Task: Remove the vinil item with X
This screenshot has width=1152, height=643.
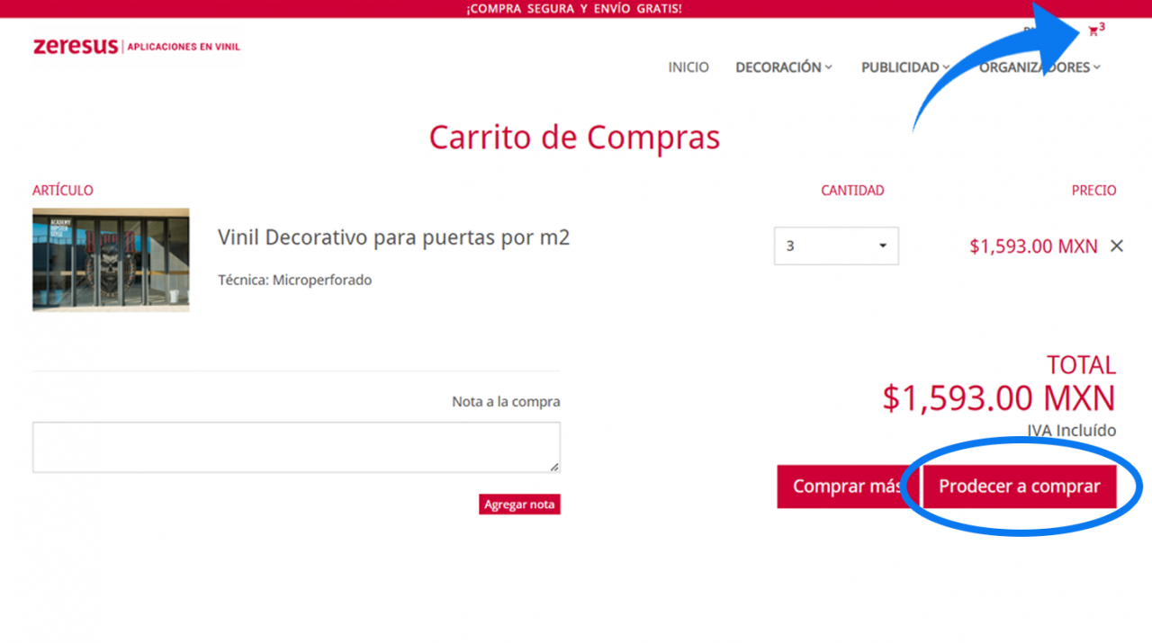Action: (x=1117, y=246)
